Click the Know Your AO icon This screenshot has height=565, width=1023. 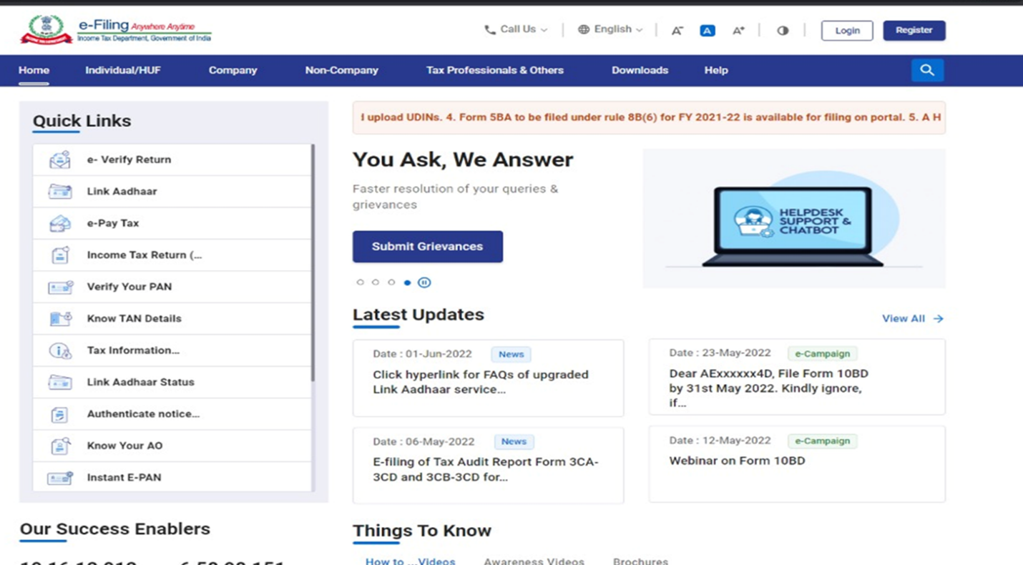[x=59, y=445]
